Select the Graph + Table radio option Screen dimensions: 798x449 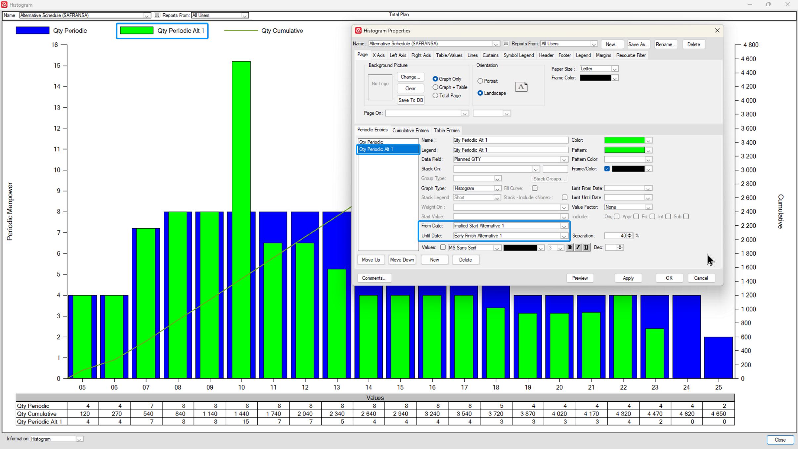pyautogui.click(x=435, y=87)
